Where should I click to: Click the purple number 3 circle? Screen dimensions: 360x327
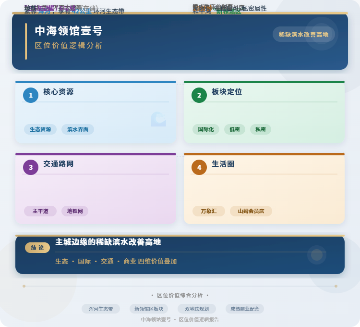(31, 167)
